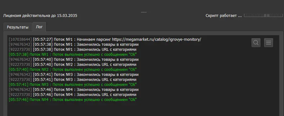Image resolution: width=284 pixels, height=116 pixels.
Task: Open the log search magnifier icon
Action: 256,43
